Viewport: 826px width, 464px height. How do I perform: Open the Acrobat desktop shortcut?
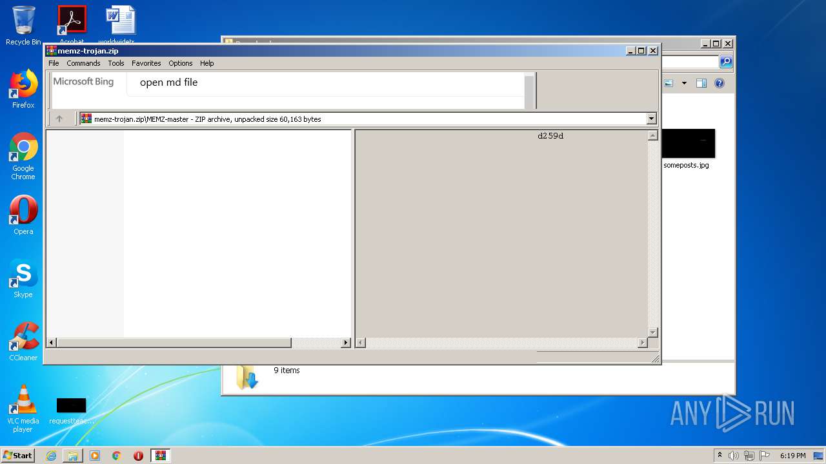(x=72, y=23)
